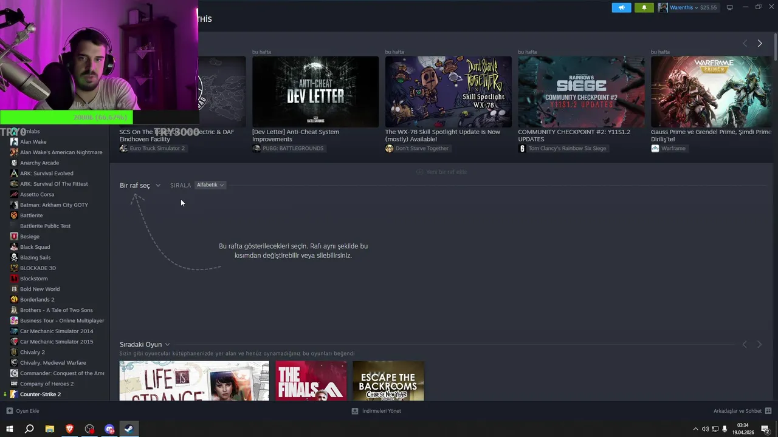Go to next news items arrow
This screenshot has height=437, width=778.
point(759,43)
